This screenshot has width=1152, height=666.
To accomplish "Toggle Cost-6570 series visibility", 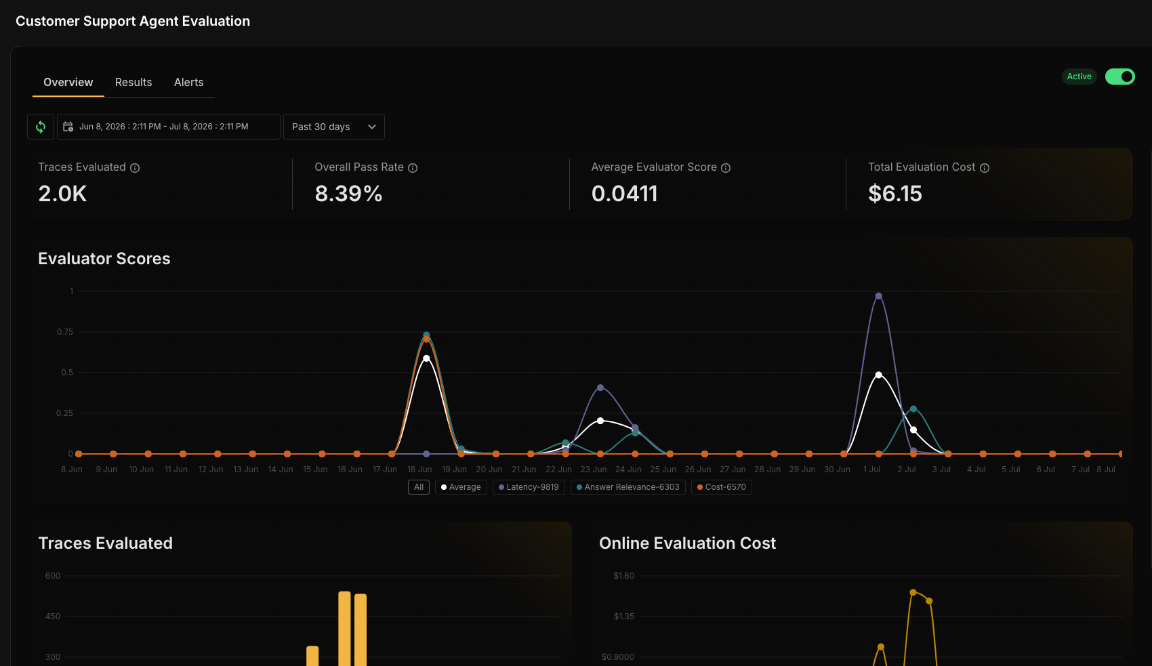I will coord(722,487).
